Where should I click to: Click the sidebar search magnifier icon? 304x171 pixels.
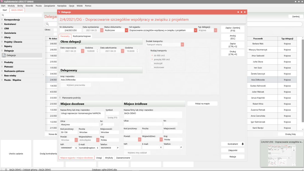(x=3, y=15)
